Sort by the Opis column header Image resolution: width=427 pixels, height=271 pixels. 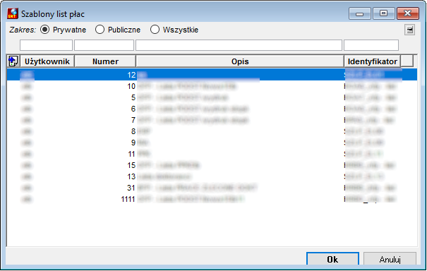240,61
